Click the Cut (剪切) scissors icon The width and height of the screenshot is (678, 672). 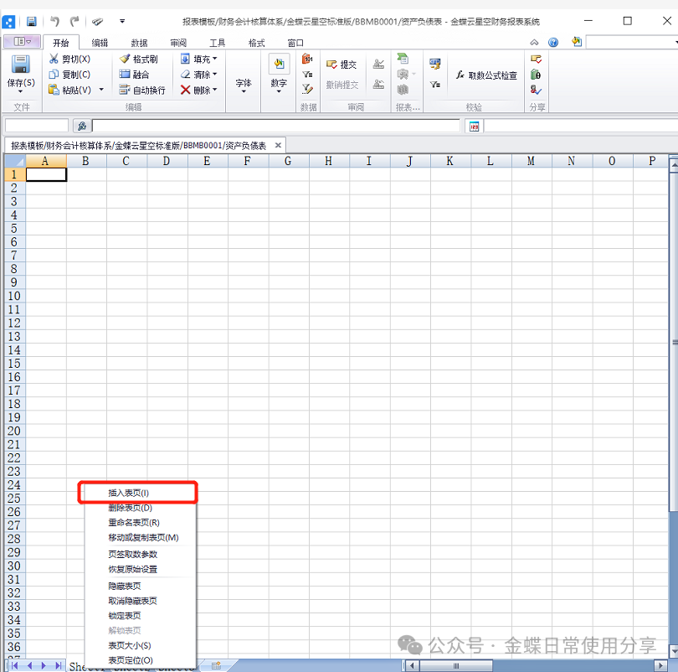pyautogui.click(x=54, y=59)
